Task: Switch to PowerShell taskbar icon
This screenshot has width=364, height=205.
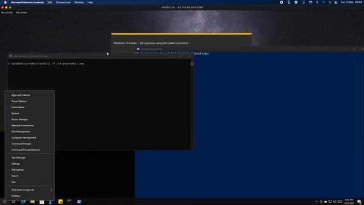Action: coord(79,202)
